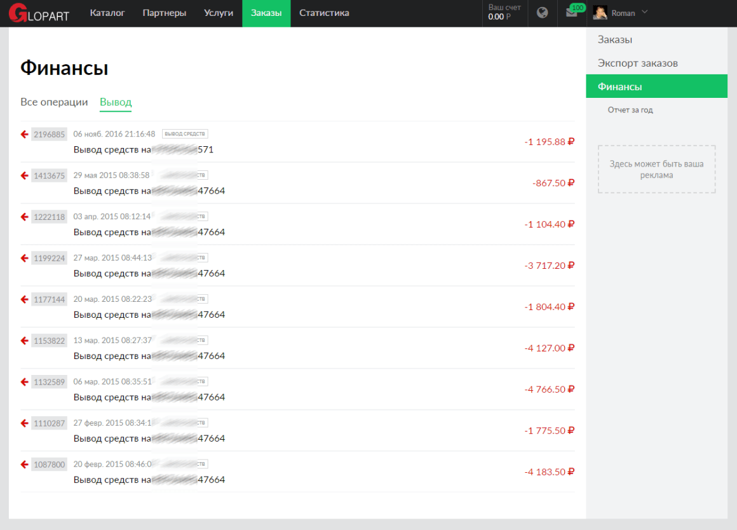Open the globe language icon
Viewport: 737px width, 530px height.
[x=542, y=13]
